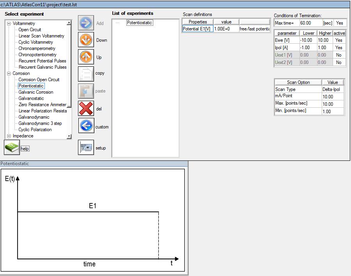Select Corrosion Open Circuit experiment
Image resolution: width=351 pixels, height=276 pixels.
(39, 80)
